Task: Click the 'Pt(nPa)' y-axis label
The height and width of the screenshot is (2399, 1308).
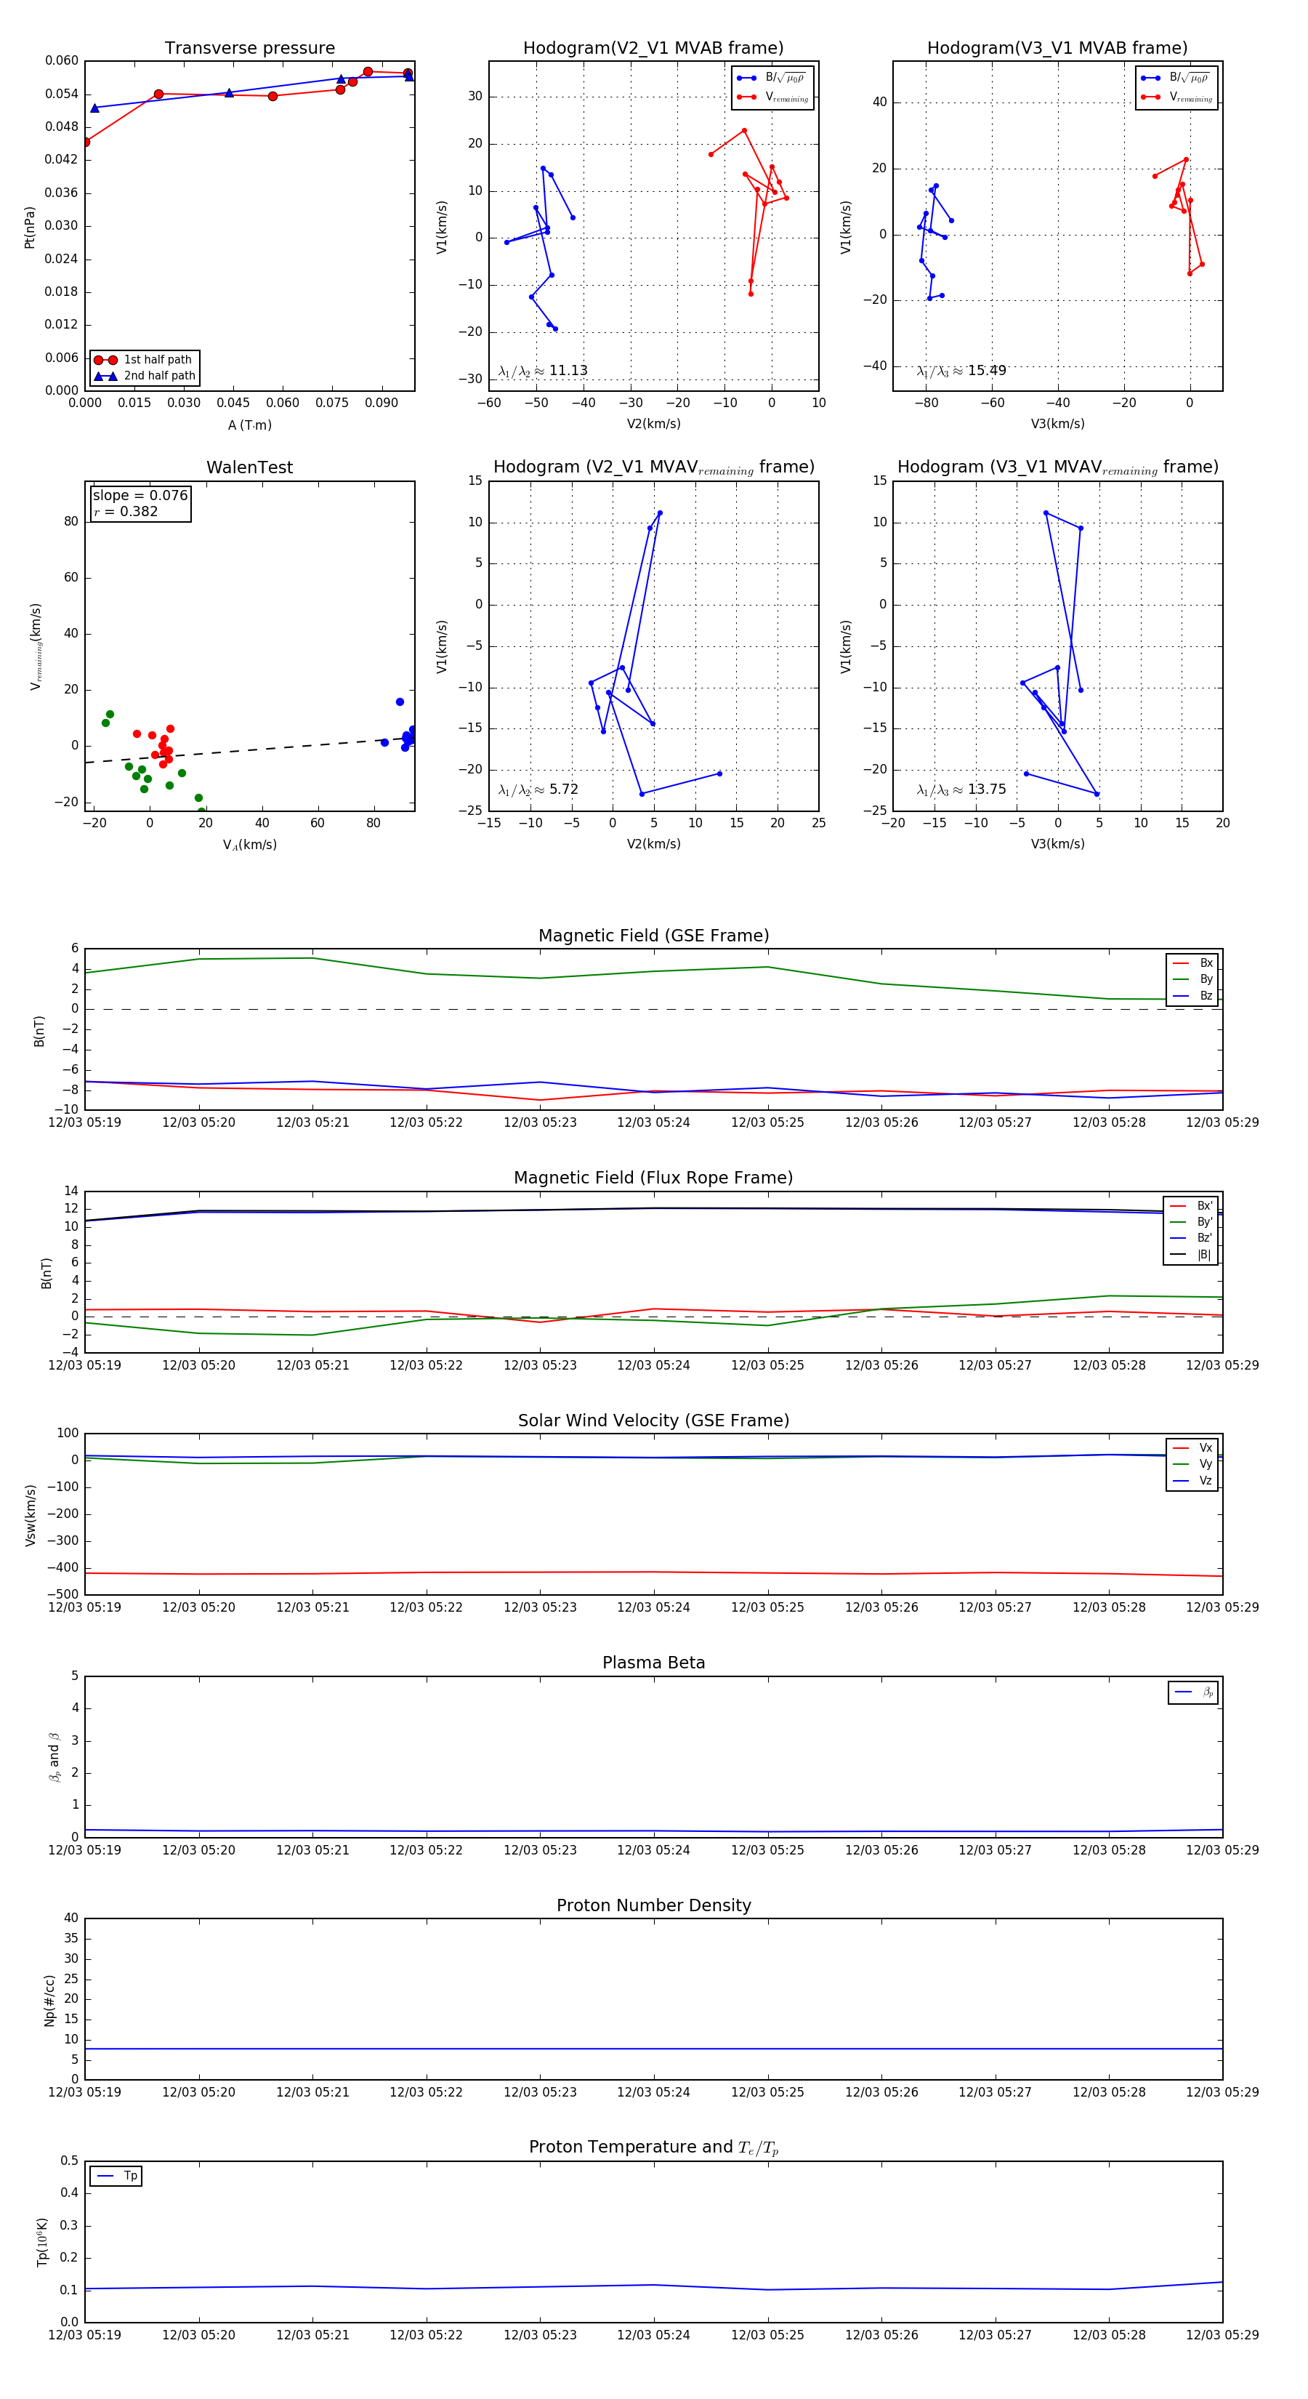Action: coord(29,228)
